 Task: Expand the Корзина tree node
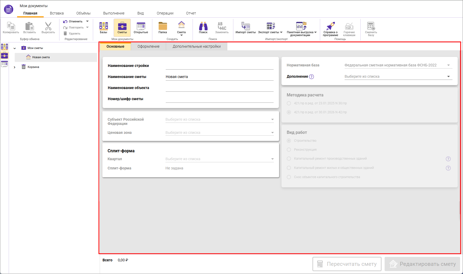(x=15, y=67)
